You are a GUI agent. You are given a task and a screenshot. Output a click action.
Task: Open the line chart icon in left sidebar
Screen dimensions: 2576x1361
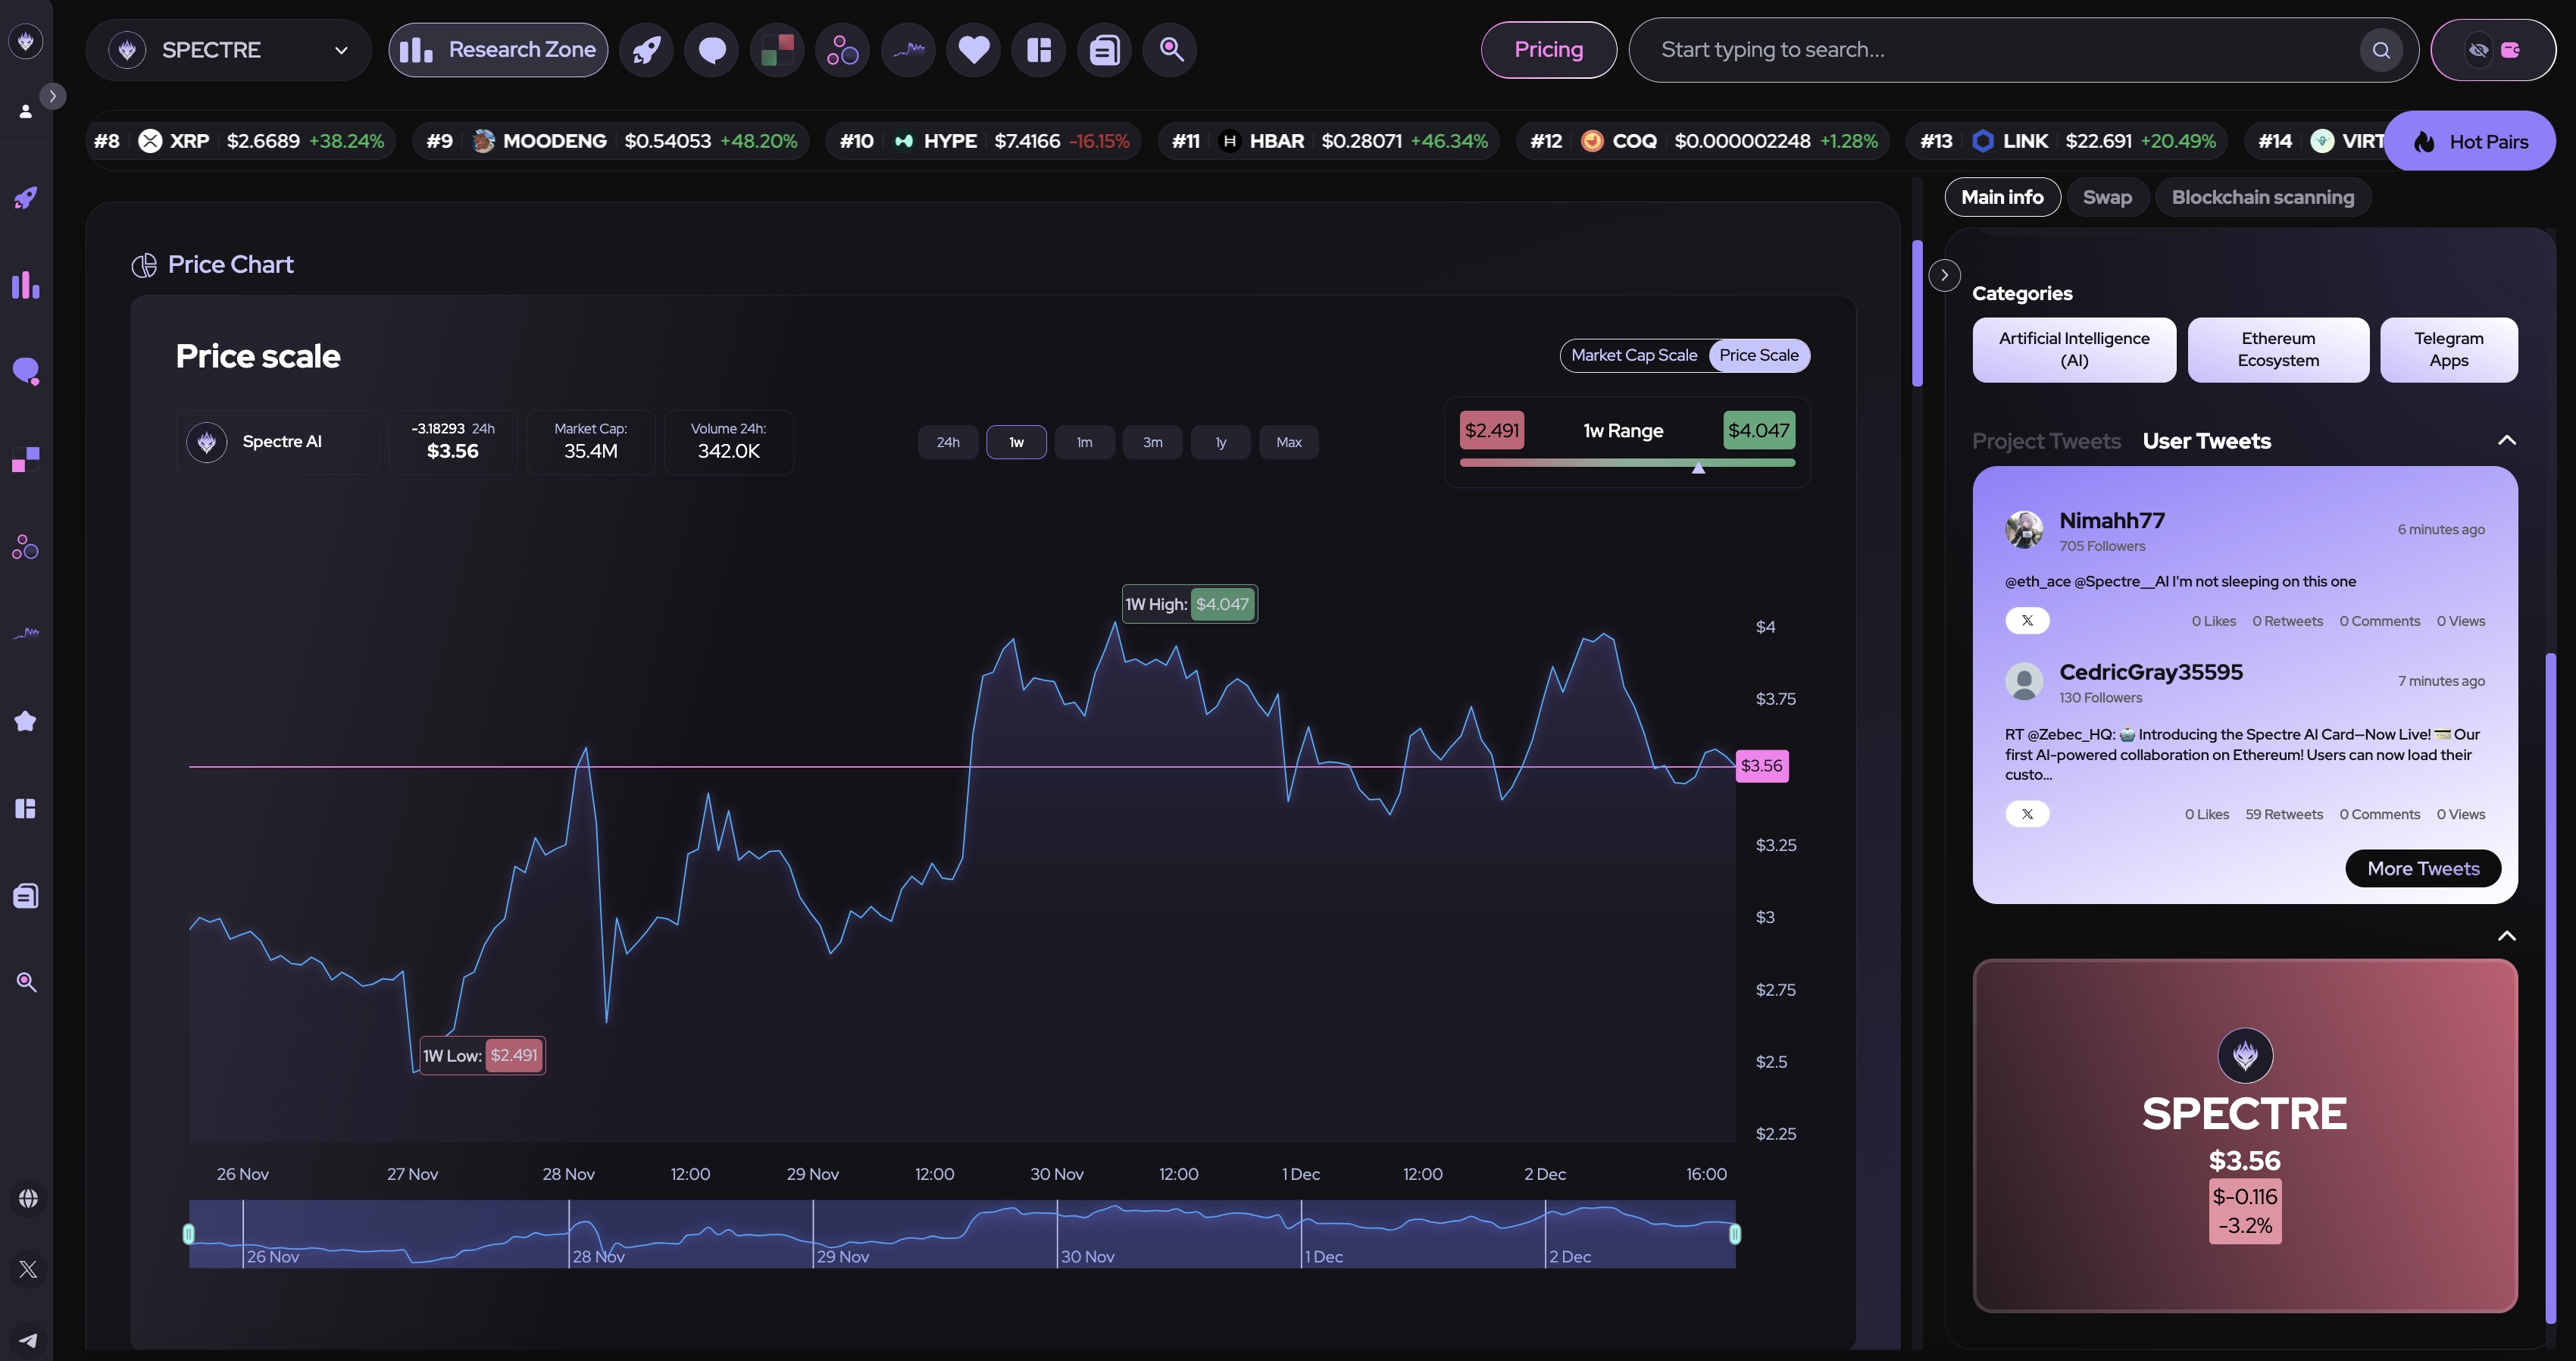[26, 633]
